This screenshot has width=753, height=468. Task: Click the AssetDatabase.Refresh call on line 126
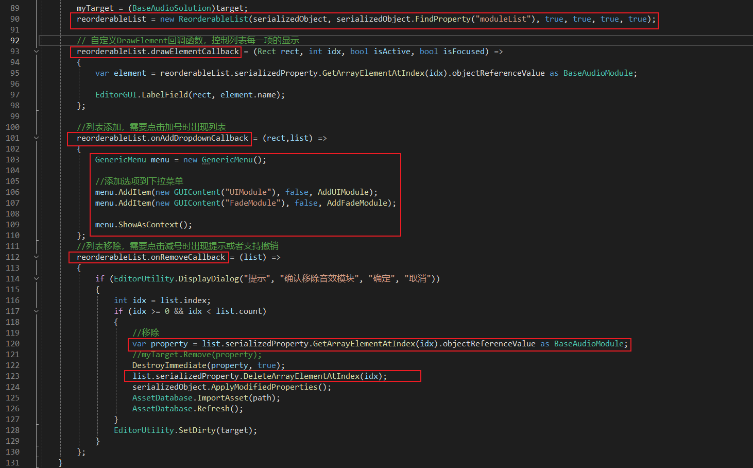[188, 409]
